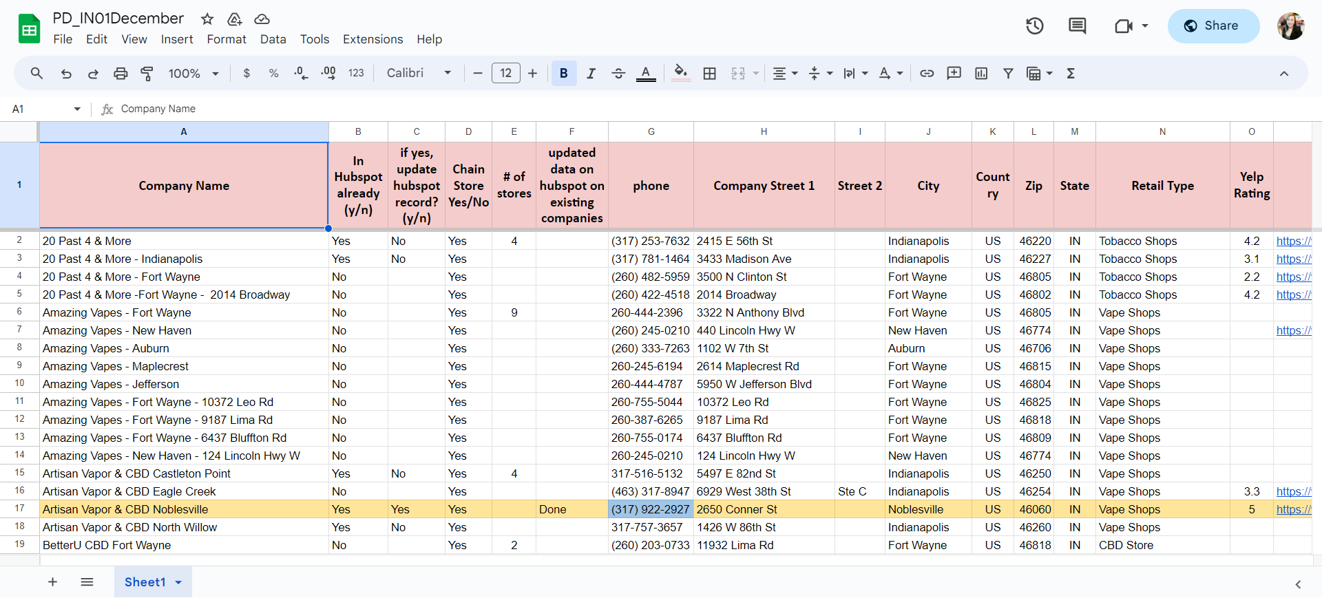Select the Sheet1 tab

pos(153,582)
